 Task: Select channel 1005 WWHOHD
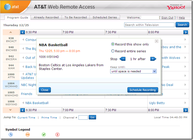11,94
